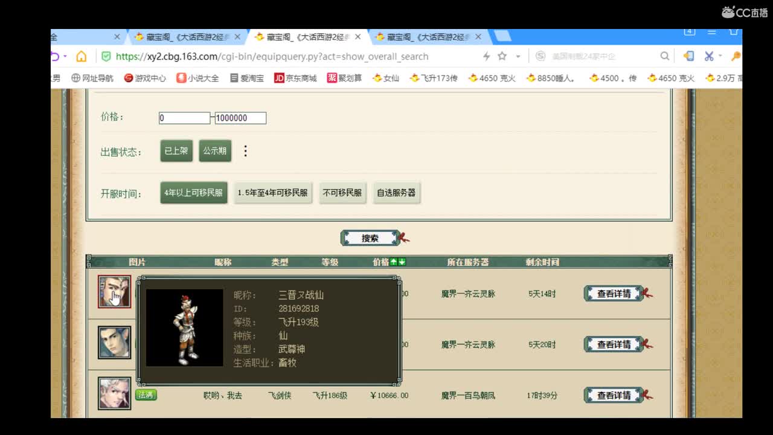Close the second 藏宝阁 tab
773x435 pixels.
[237, 37]
